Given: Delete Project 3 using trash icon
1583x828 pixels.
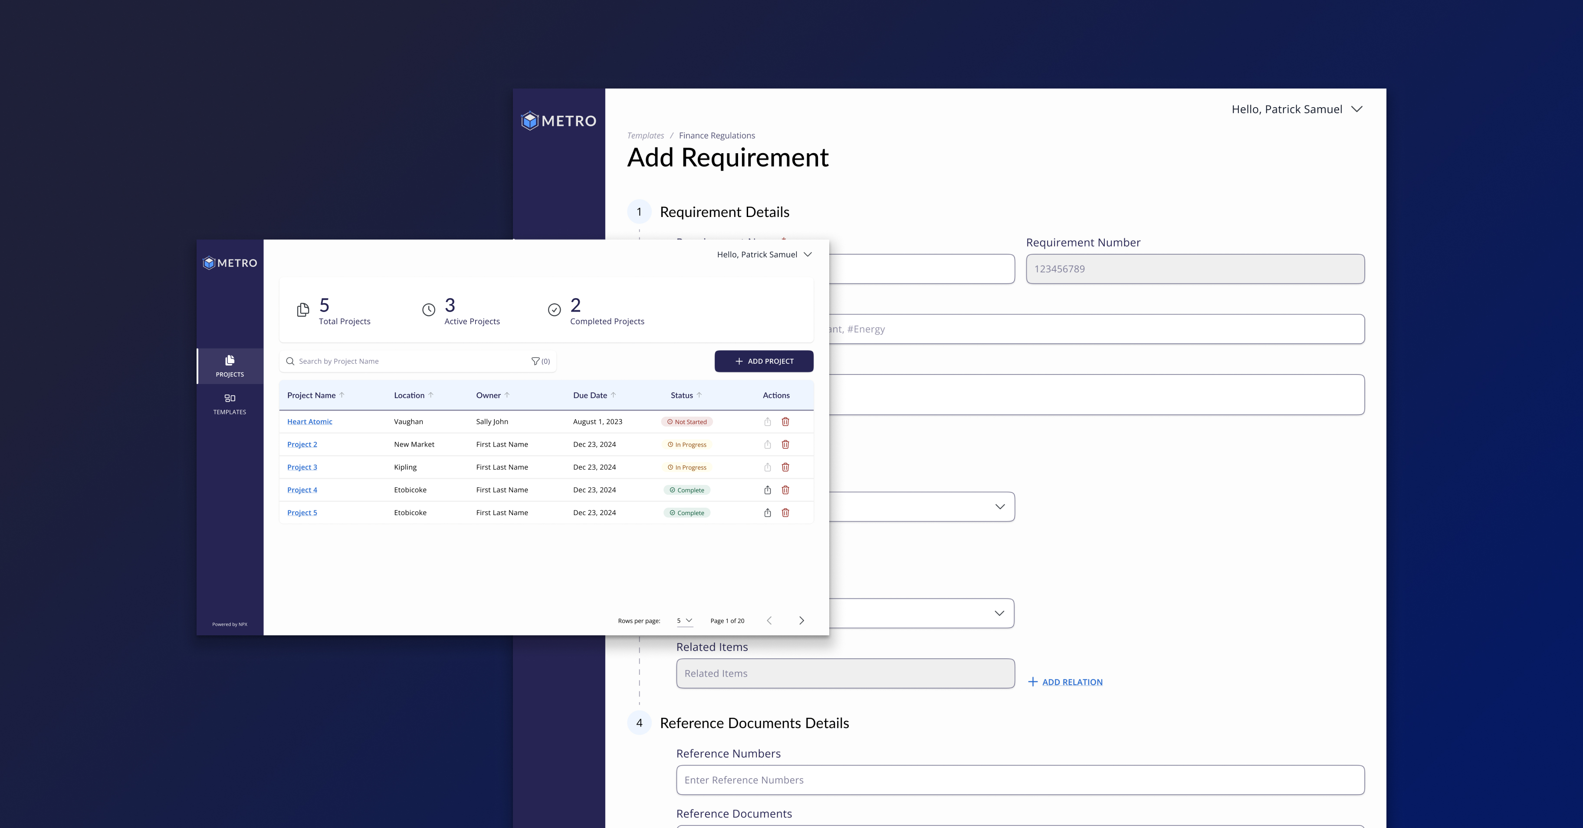Looking at the screenshot, I should coord(785,467).
